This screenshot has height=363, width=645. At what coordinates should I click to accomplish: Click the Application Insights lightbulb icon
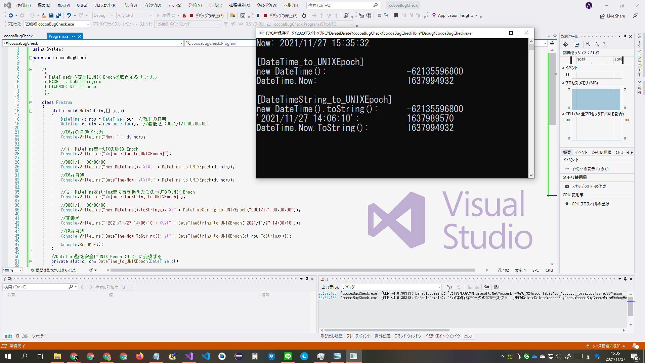point(434,15)
